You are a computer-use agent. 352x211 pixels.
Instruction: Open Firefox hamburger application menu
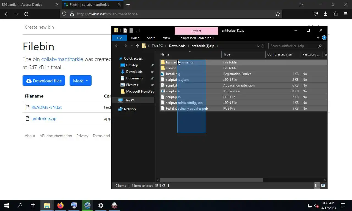coord(345,14)
